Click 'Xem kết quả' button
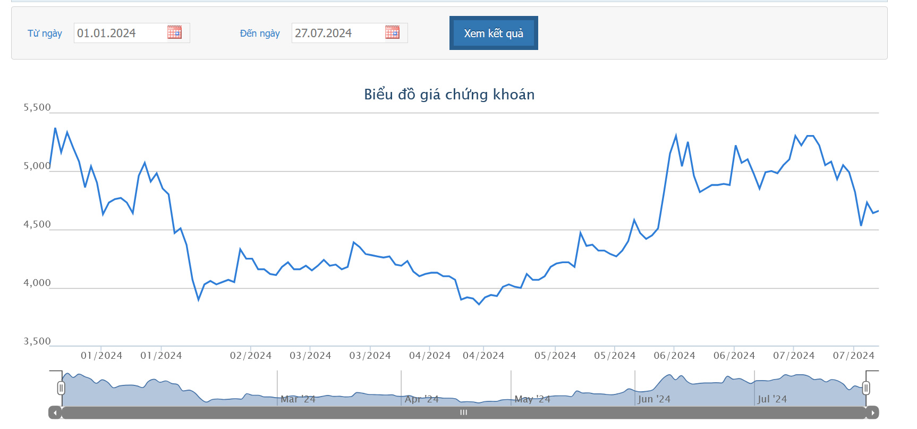The width and height of the screenshot is (917, 429). (x=493, y=33)
